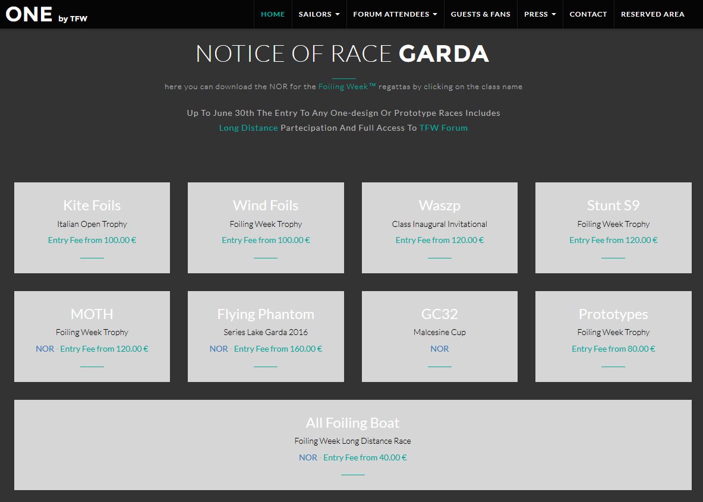The height and width of the screenshot is (502, 703).
Task: Select the Wind Foils class heading
Action: (266, 206)
